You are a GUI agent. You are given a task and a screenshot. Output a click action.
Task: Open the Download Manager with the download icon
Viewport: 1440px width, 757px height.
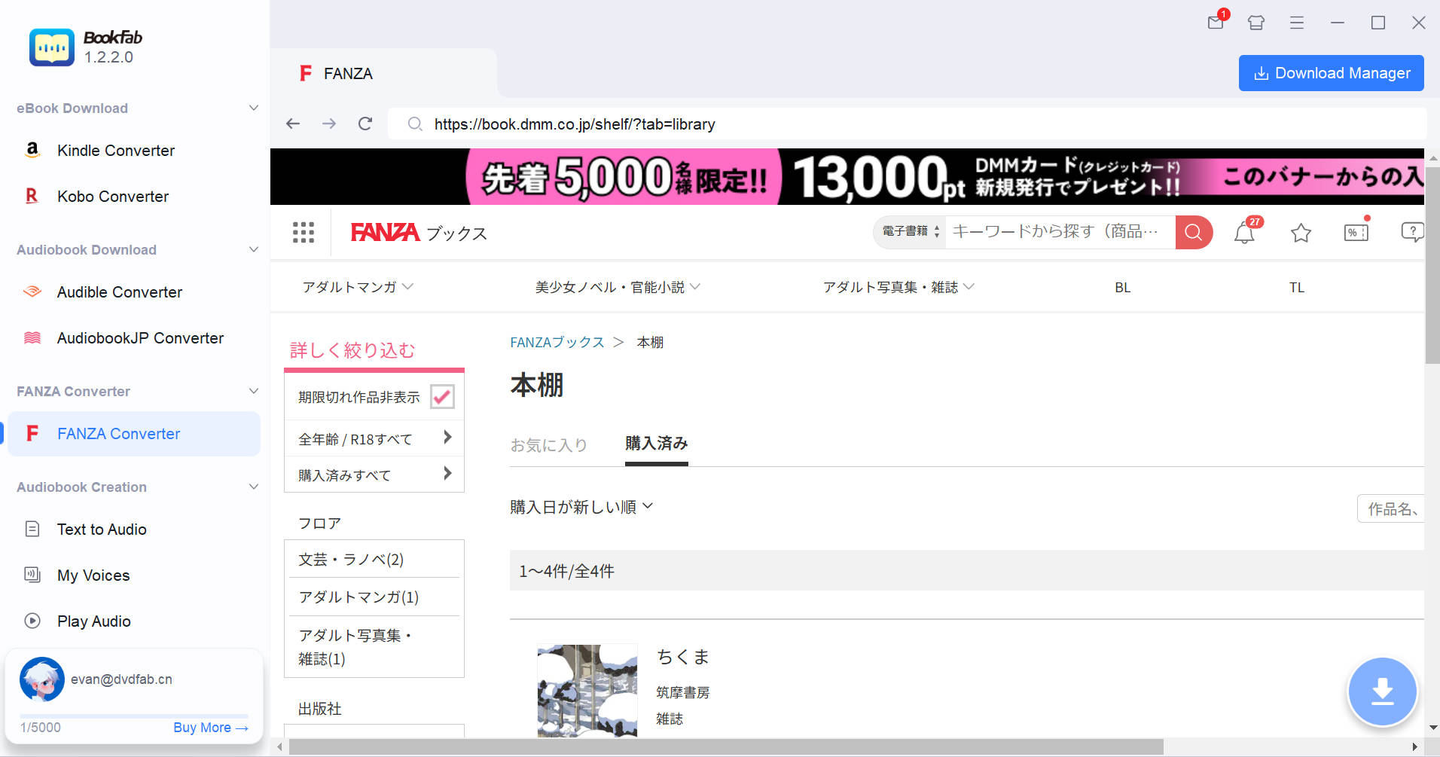tap(1330, 73)
